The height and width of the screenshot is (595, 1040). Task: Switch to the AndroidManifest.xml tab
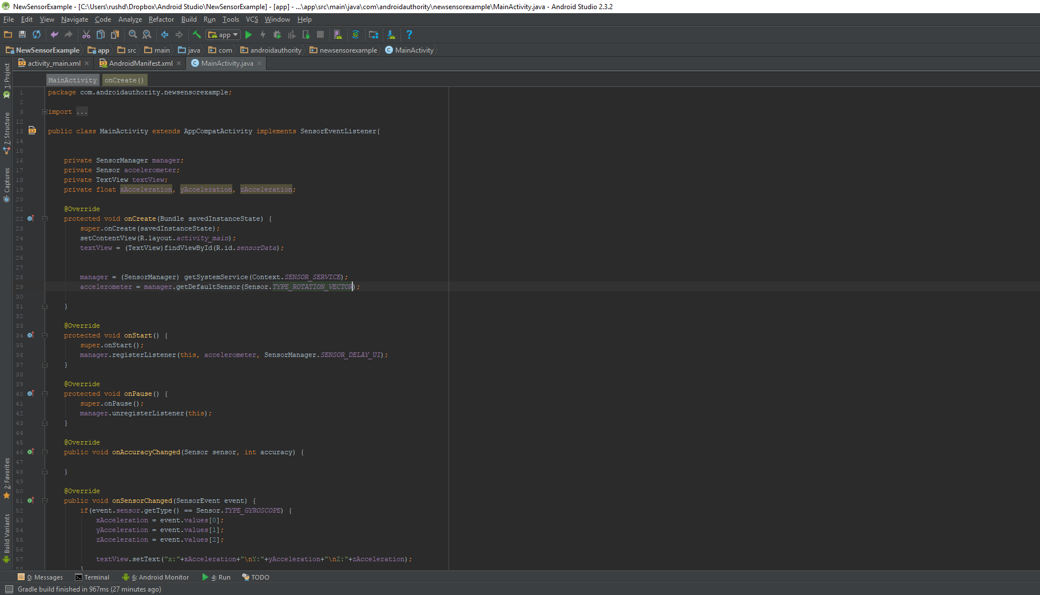coord(140,64)
